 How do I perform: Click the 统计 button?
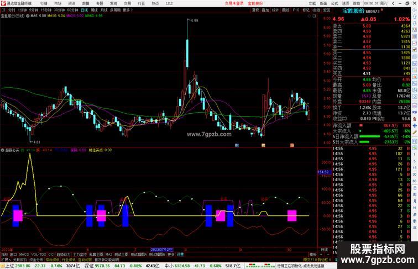click(275, 10)
